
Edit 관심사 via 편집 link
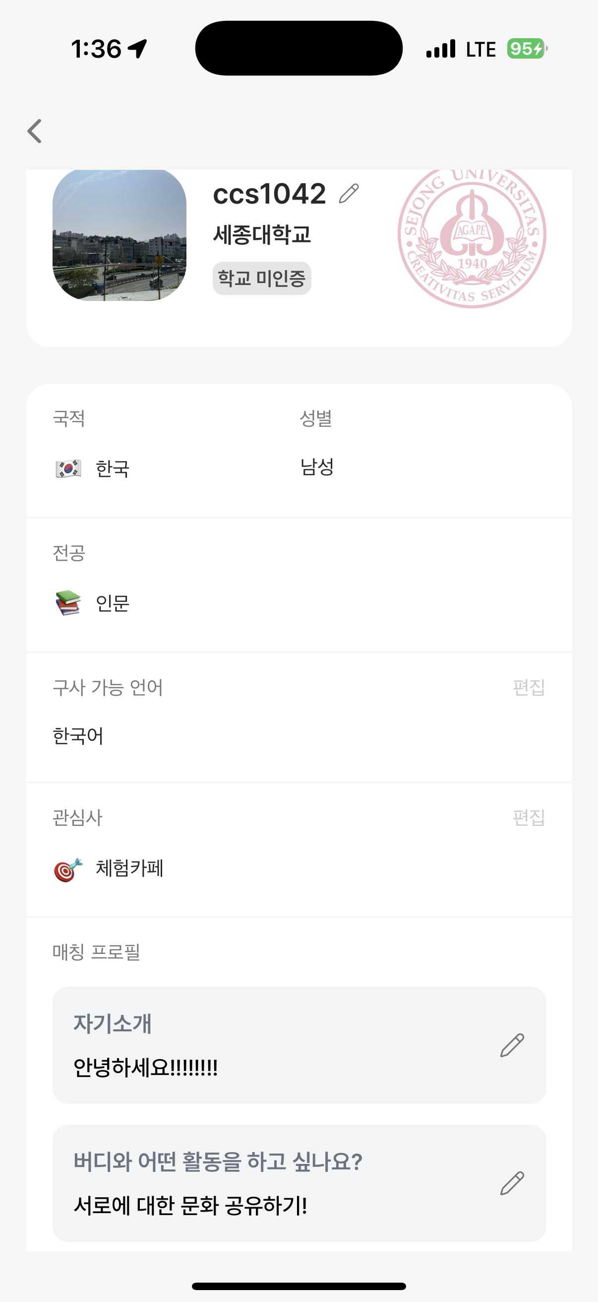coord(529,817)
